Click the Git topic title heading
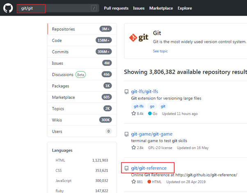The width and height of the screenshot is (247, 193). pyautogui.click(x=157, y=33)
